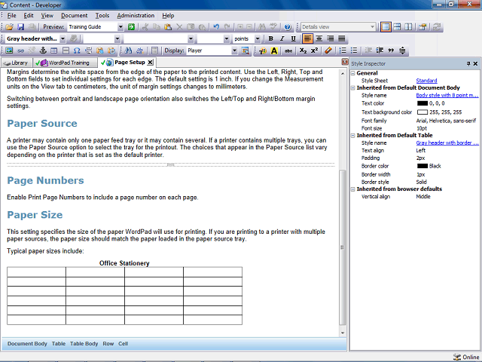Click the Font color palette icon
This screenshot has height=362, width=482.
[x=263, y=51]
